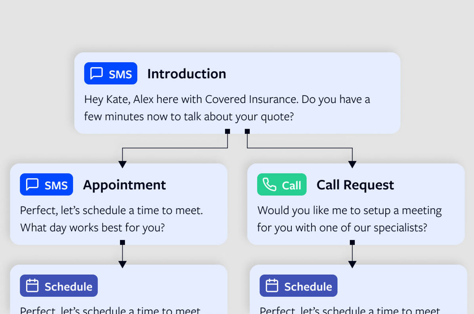Click the phone icon in Call Request
Screen dimensions: 474x314
click(x=269, y=185)
